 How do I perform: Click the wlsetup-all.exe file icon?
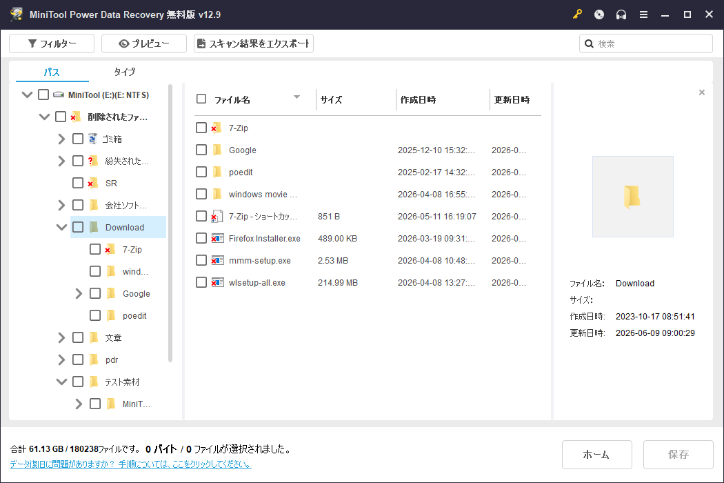[217, 282]
